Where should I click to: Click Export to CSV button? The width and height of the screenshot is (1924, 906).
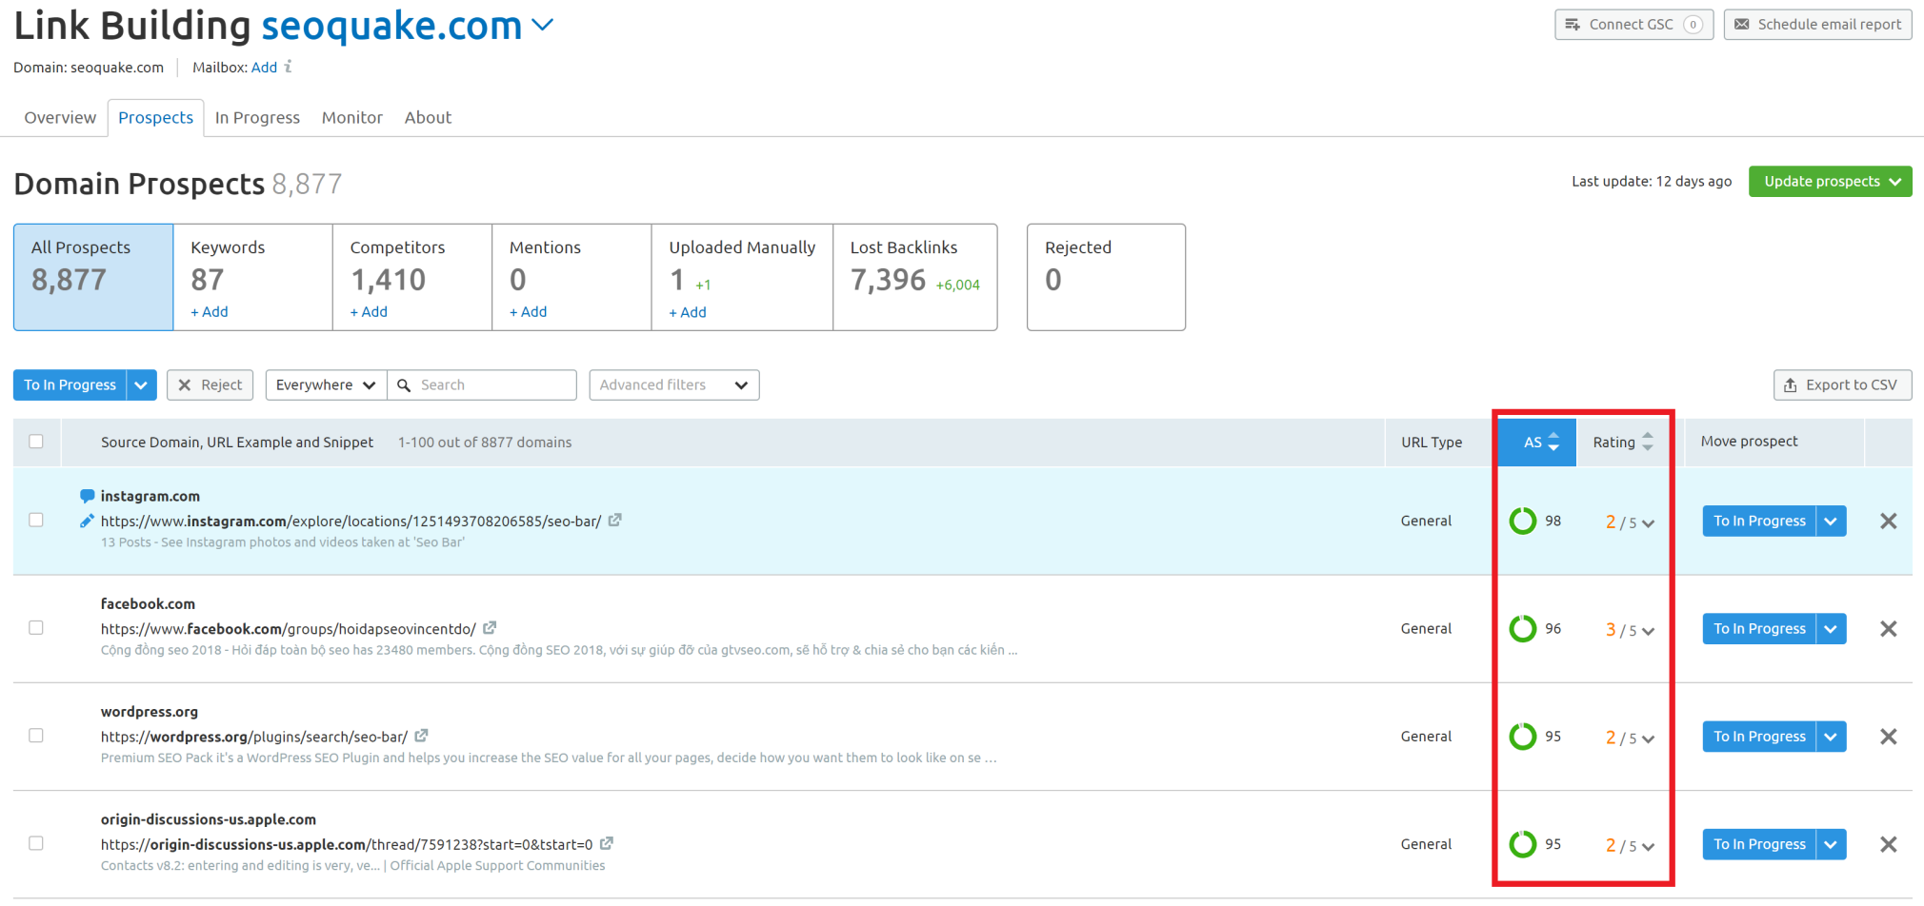[x=1842, y=384]
